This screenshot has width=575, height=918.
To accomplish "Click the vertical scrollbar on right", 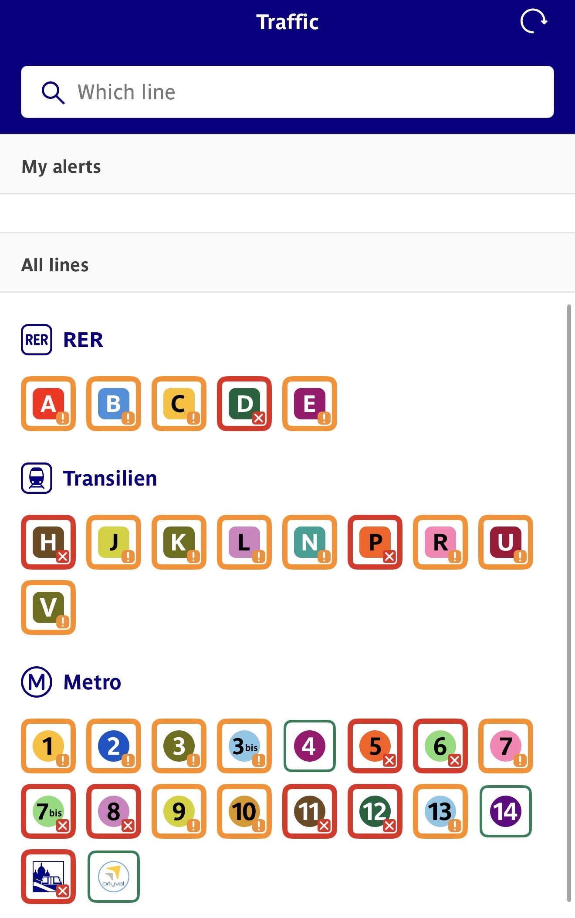I will [568, 601].
